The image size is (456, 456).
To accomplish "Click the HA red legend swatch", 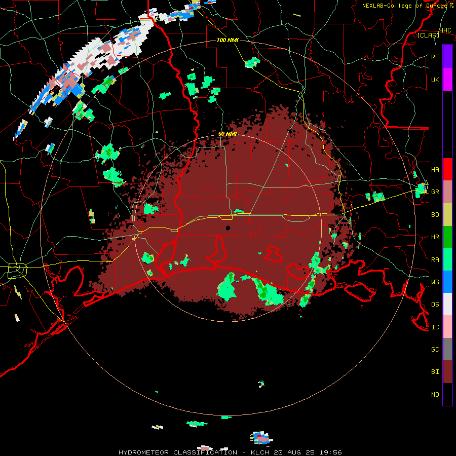I will [x=447, y=169].
